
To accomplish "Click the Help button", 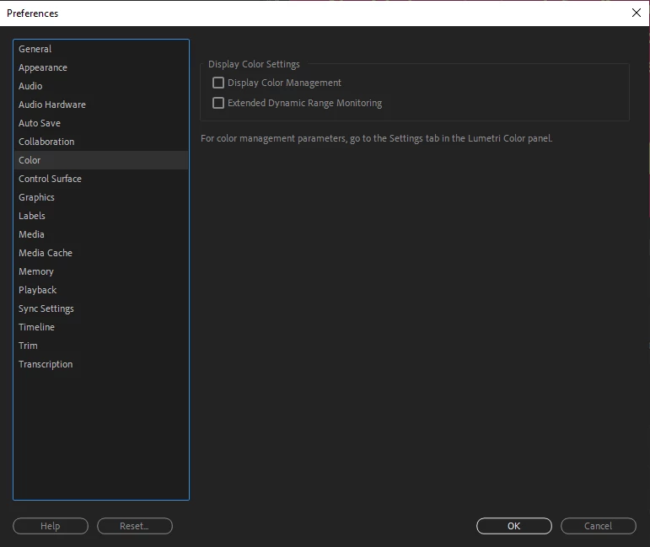I will (x=51, y=526).
